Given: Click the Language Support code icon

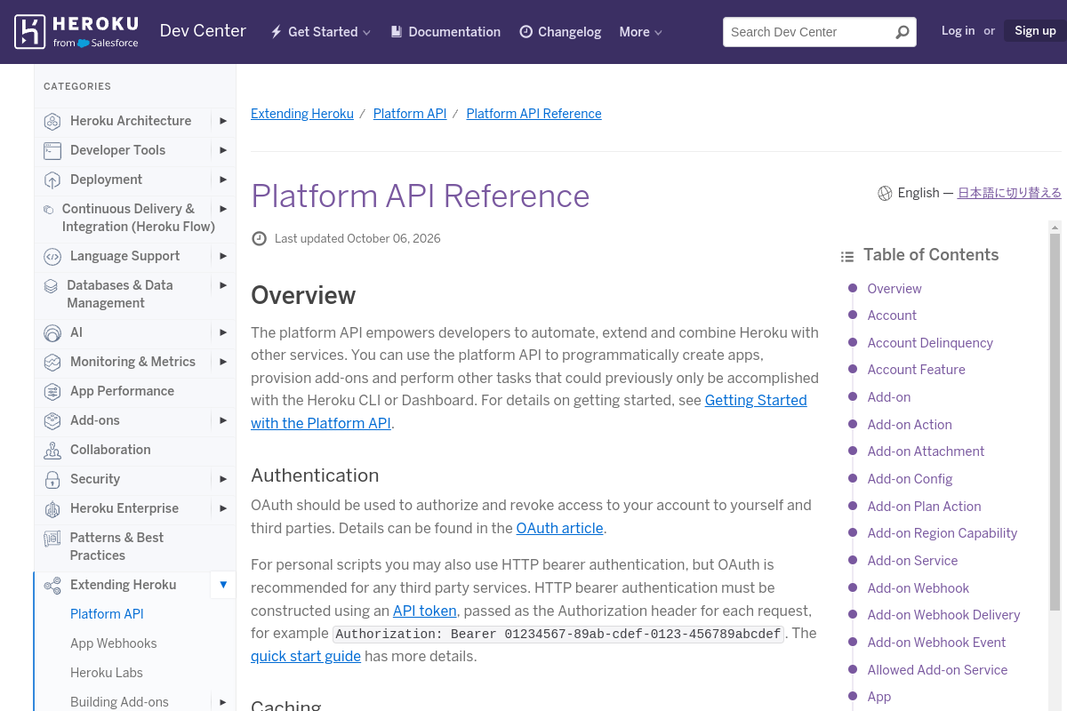Looking at the screenshot, I should tap(52, 257).
